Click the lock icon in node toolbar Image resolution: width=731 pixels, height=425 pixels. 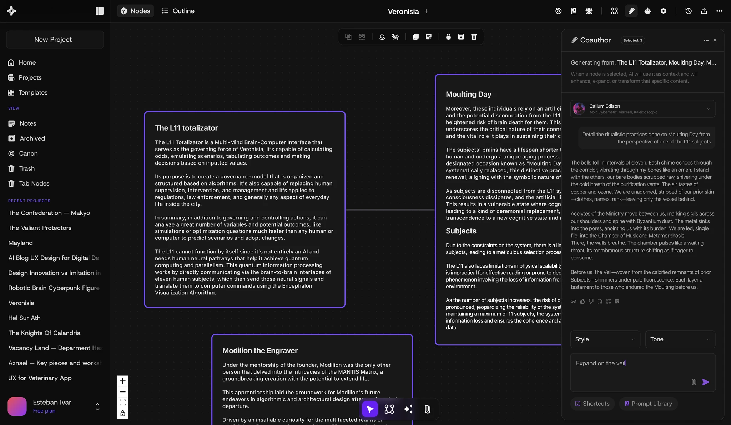(x=448, y=37)
